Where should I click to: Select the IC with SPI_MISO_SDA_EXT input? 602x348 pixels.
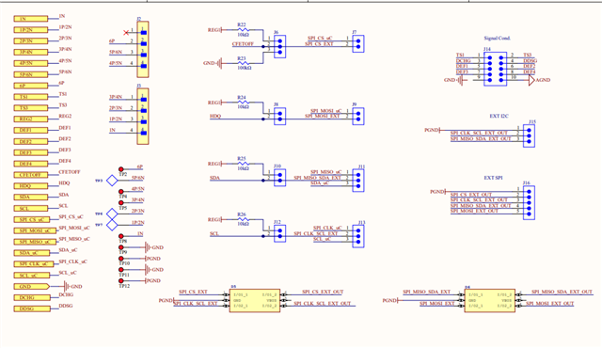490,300
